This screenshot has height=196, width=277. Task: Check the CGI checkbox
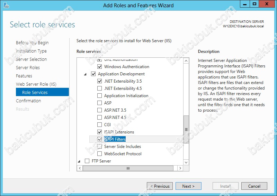(x=100, y=125)
